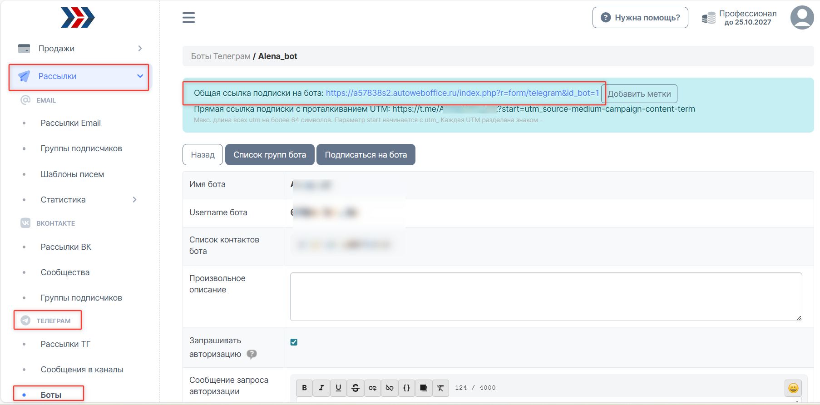The image size is (820, 405).
Task: Apply italic formatting in the editor toolbar
Action: (x=321, y=388)
